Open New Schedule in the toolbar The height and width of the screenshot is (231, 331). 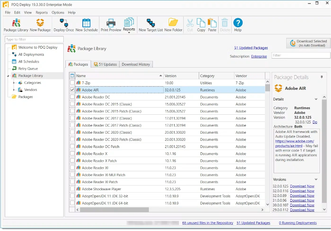87,25
